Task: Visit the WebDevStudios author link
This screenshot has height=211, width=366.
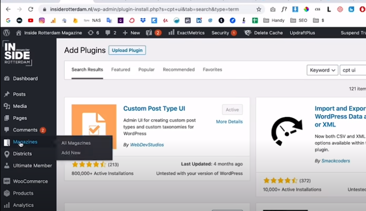Action: [147, 145]
